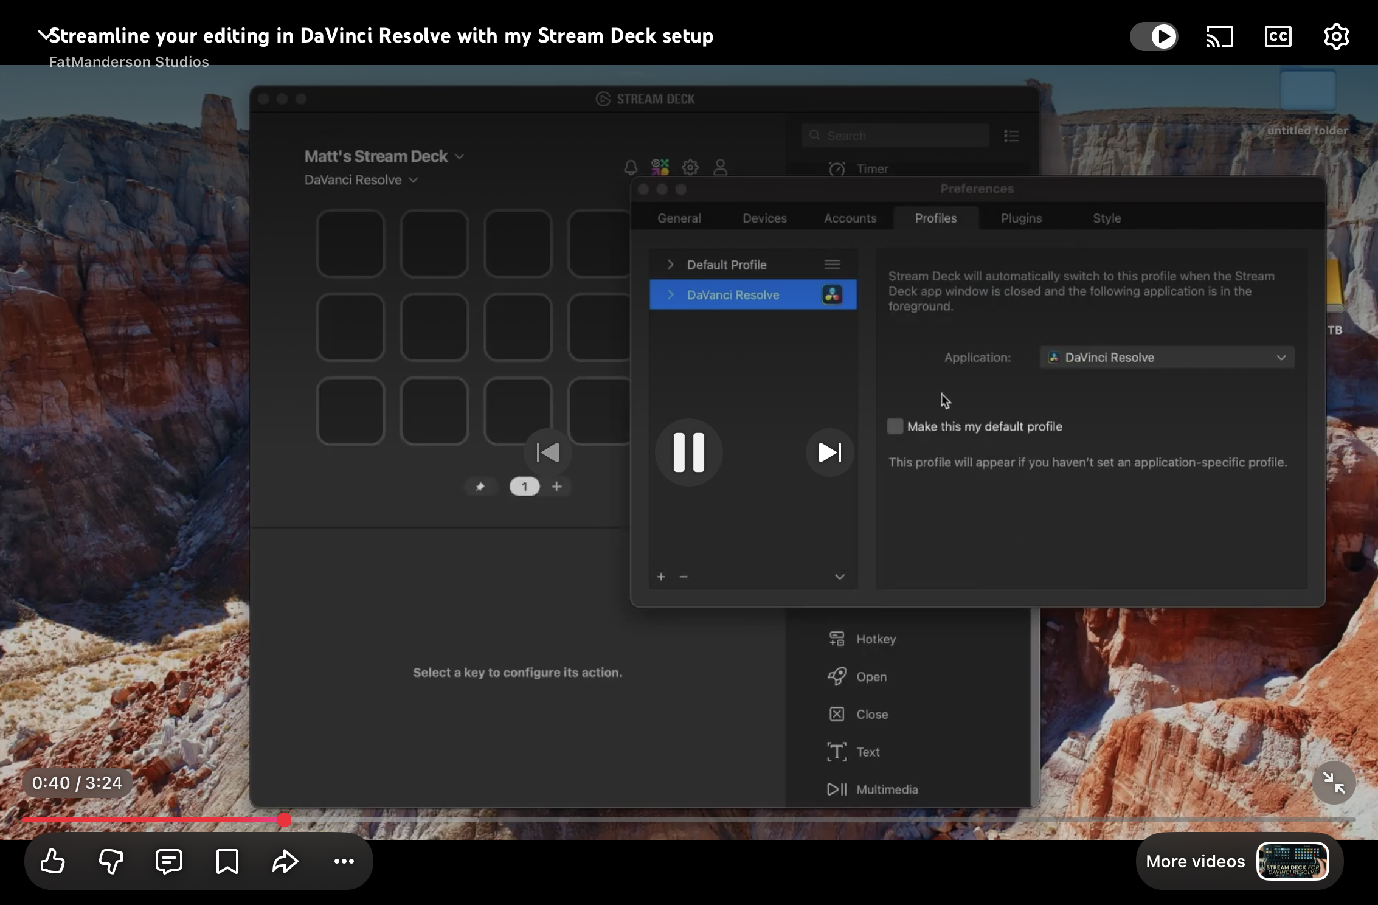Toggle the autoplay switch
Image resolution: width=1378 pixels, height=905 pixels.
[x=1154, y=36]
